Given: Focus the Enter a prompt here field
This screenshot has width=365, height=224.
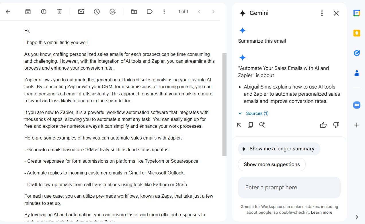Looking at the screenshot, I should coord(289,187).
